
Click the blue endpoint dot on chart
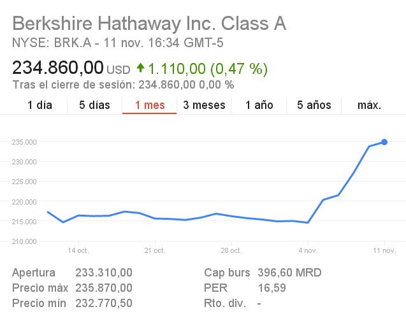pos(384,142)
